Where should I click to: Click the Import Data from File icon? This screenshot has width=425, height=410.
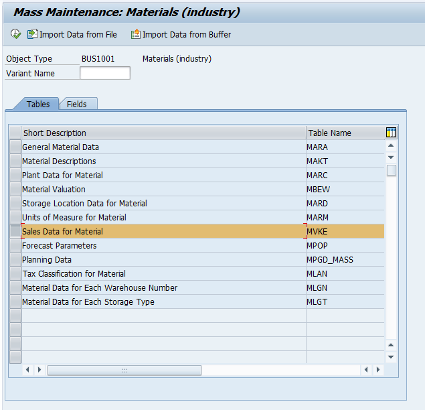(x=33, y=34)
